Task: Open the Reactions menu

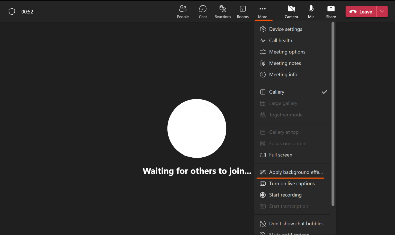Action: (x=222, y=11)
